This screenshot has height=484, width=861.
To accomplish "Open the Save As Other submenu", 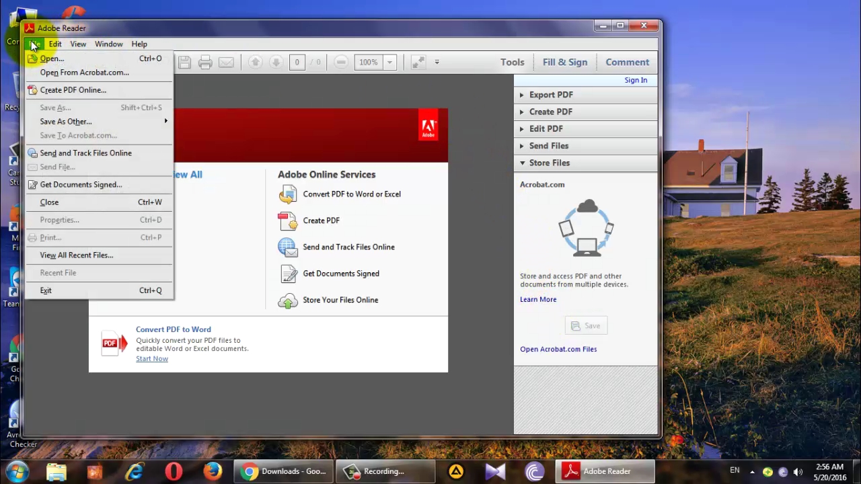I will coord(99,122).
